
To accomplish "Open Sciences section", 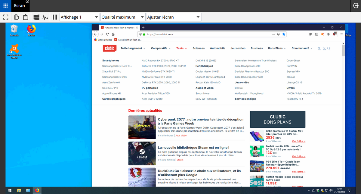I will click(x=199, y=48).
